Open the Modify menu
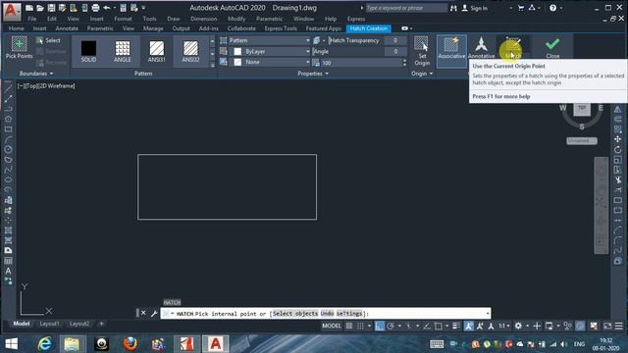 [236, 19]
